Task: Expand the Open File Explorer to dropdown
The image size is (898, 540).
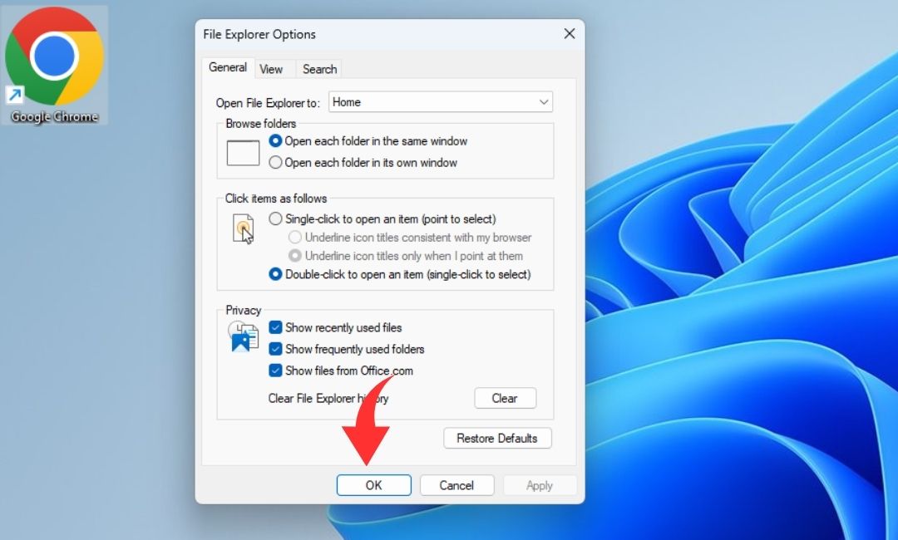Action: (441, 102)
